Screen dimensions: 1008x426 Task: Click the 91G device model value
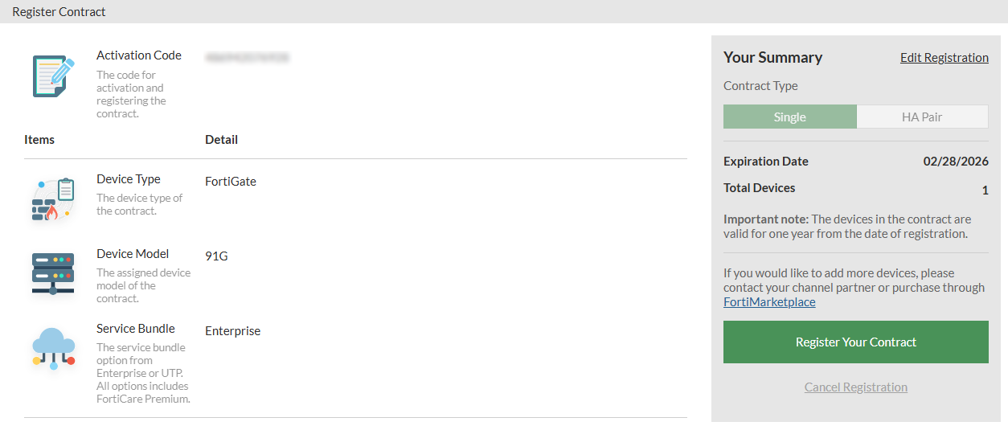[216, 256]
